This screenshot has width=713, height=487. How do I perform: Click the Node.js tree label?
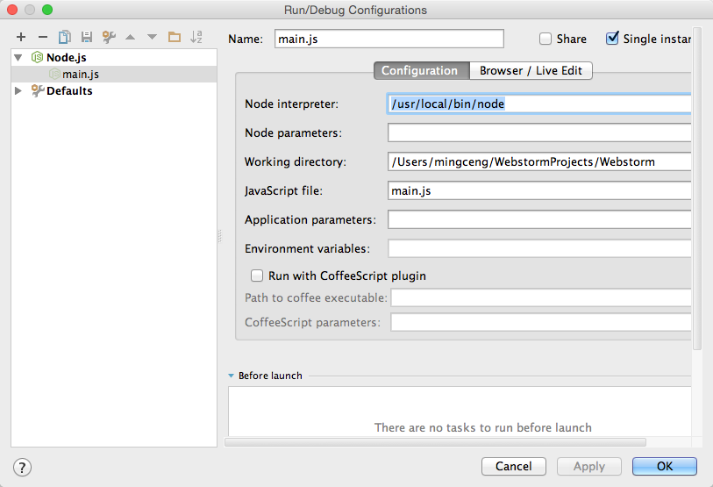tap(67, 57)
